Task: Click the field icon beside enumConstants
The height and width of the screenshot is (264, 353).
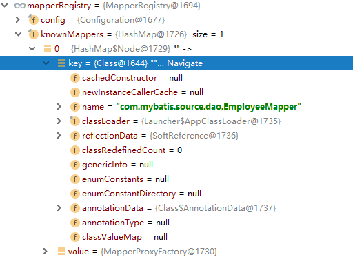Action: click(75, 179)
